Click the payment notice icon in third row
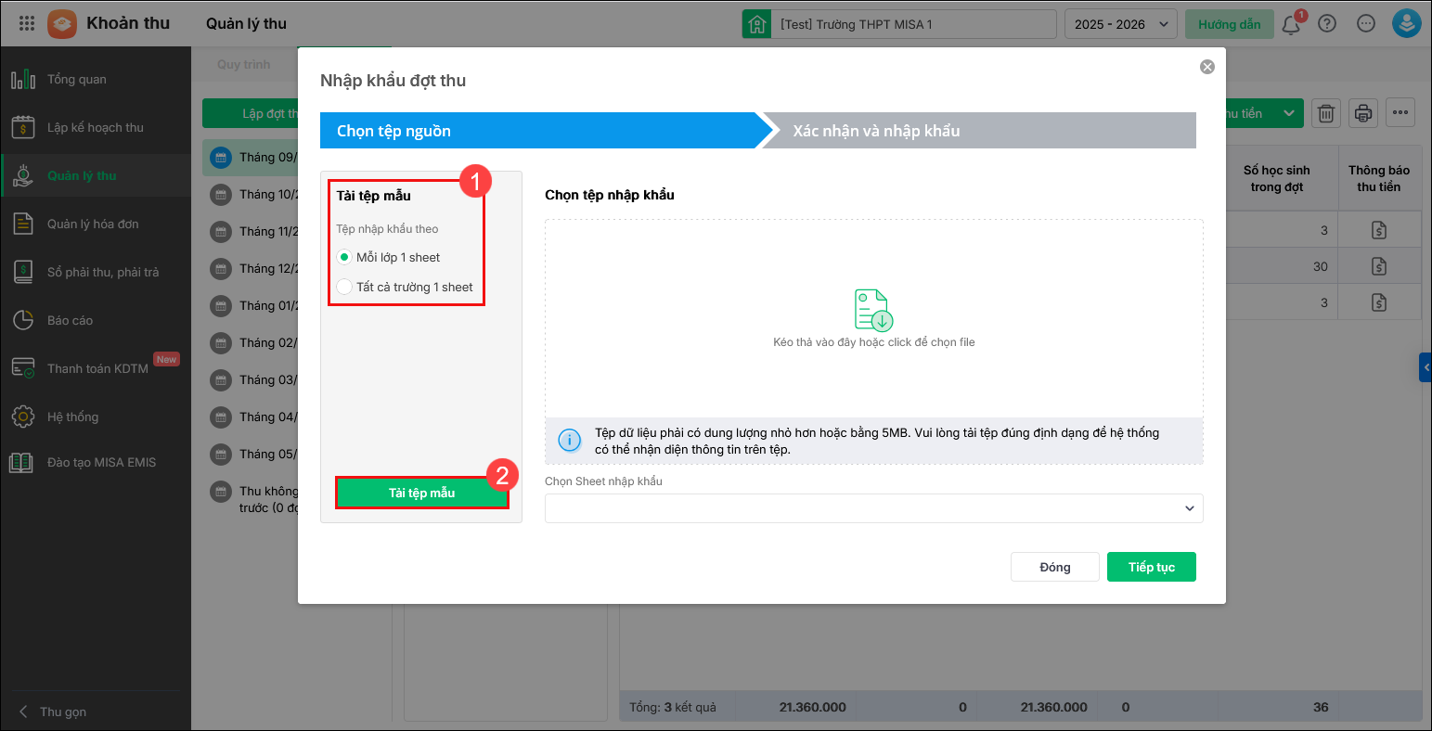The height and width of the screenshot is (731, 1432). click(1379, 302)
